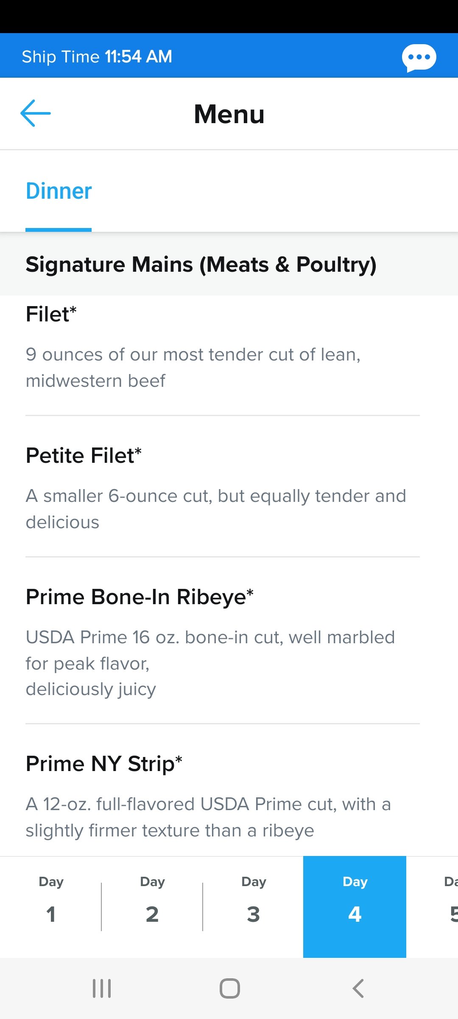Tap the Ship Time 11:54 AM label
Screen dimensions: 458x1019
[x=97, y=56]
